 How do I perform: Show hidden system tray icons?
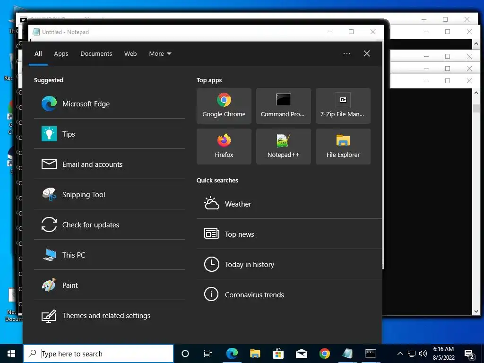(400, 354)
